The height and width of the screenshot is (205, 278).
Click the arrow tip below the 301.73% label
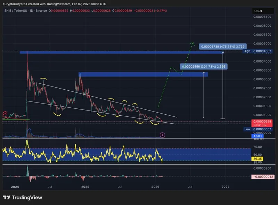pyautogui.click(x=204, y=74)
